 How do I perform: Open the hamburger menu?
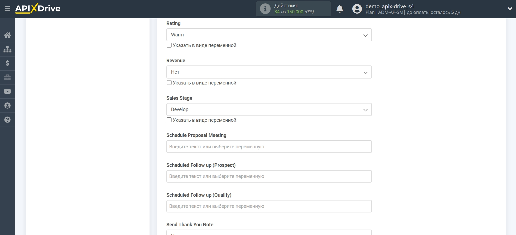pos(7,9)
